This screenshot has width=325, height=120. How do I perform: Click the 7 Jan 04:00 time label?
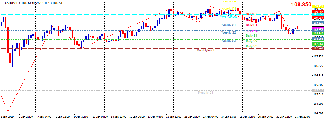pos(44,117)
